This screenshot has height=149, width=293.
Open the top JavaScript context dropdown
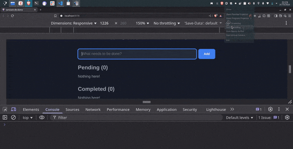pyautogui.click(x=28, y=117)
